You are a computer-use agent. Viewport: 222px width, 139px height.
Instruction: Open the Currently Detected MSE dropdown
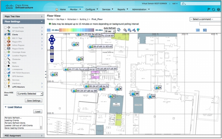click(30, 94)
